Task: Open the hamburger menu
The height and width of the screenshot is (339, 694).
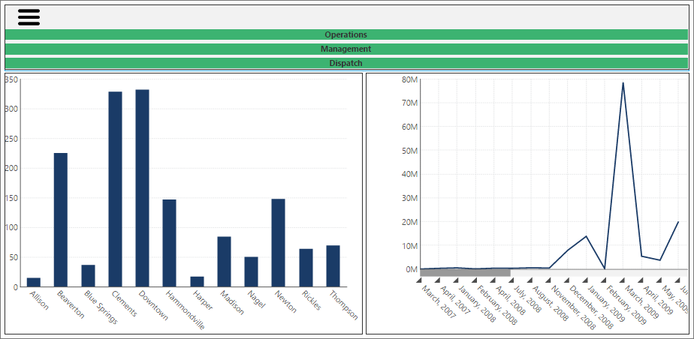Action: click(x=29, y=17)
